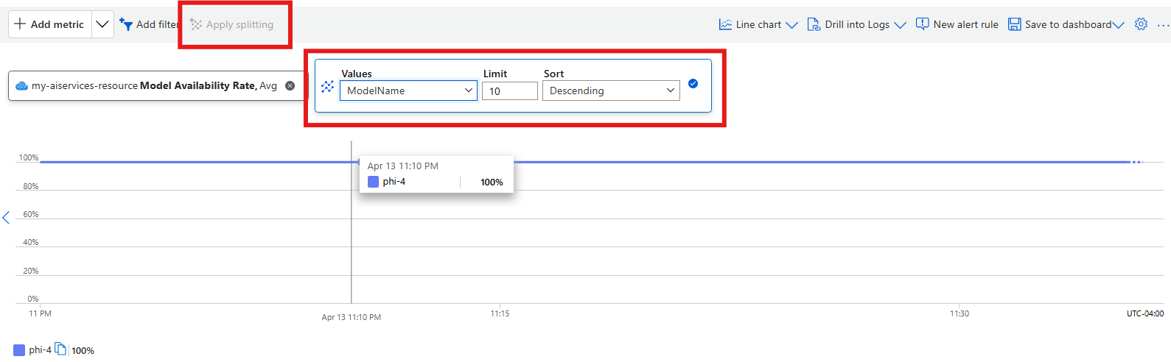Confirm splitting with the blue checkmark
Screen dimensions: 1171x362
[x=693, y=84]
